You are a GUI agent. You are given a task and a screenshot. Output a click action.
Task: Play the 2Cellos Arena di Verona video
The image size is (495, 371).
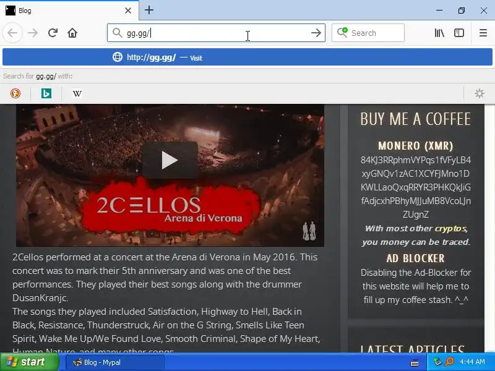[x=170, y=160]
